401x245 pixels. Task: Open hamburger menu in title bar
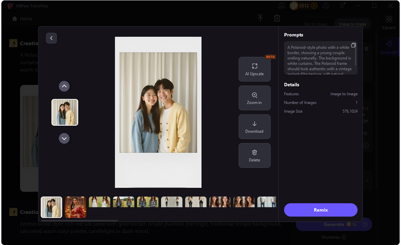[x=342, y=5]
